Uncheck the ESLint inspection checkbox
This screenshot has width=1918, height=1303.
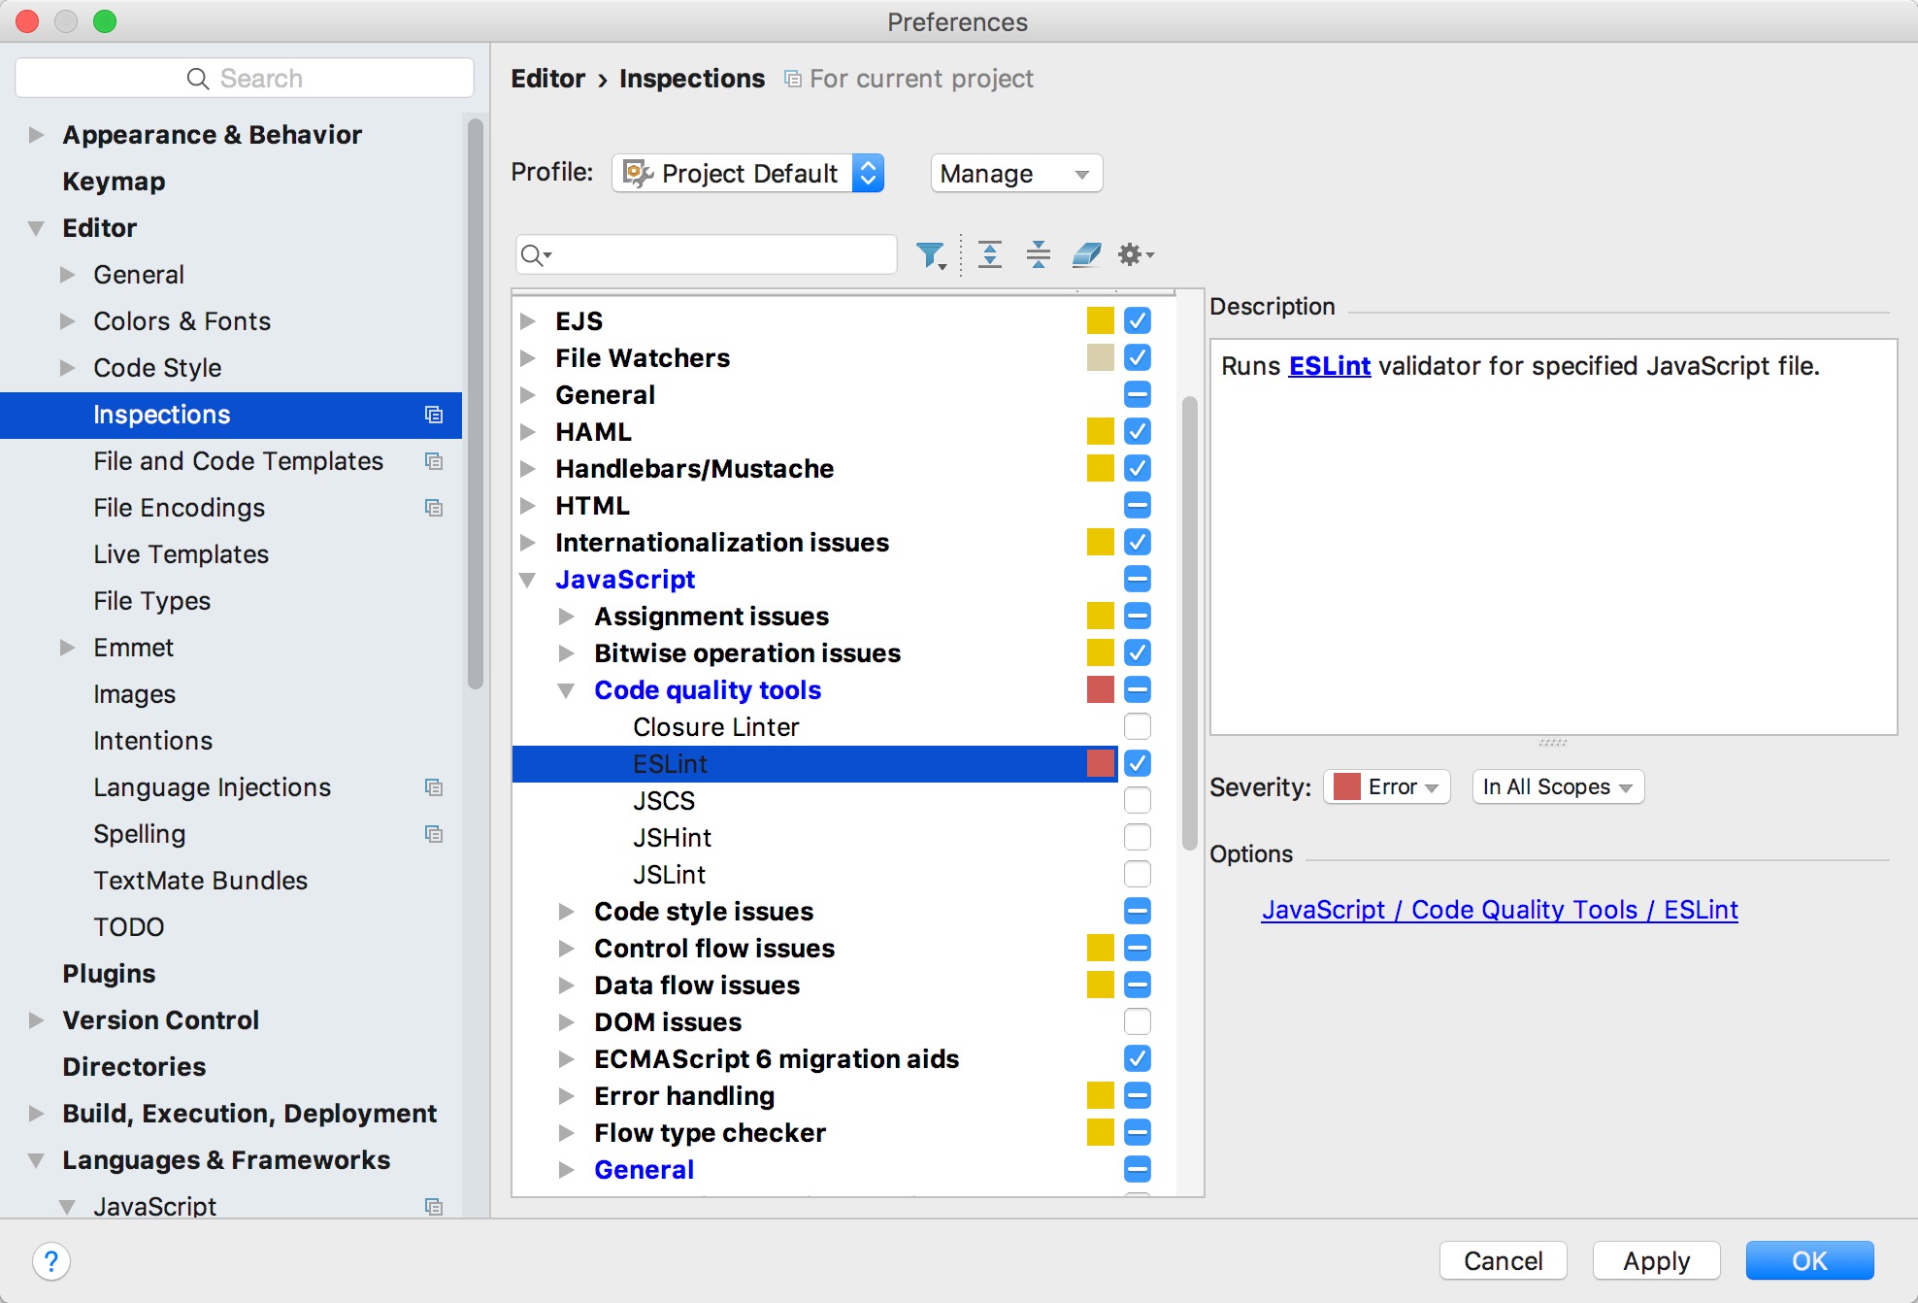click(1137, 763)
